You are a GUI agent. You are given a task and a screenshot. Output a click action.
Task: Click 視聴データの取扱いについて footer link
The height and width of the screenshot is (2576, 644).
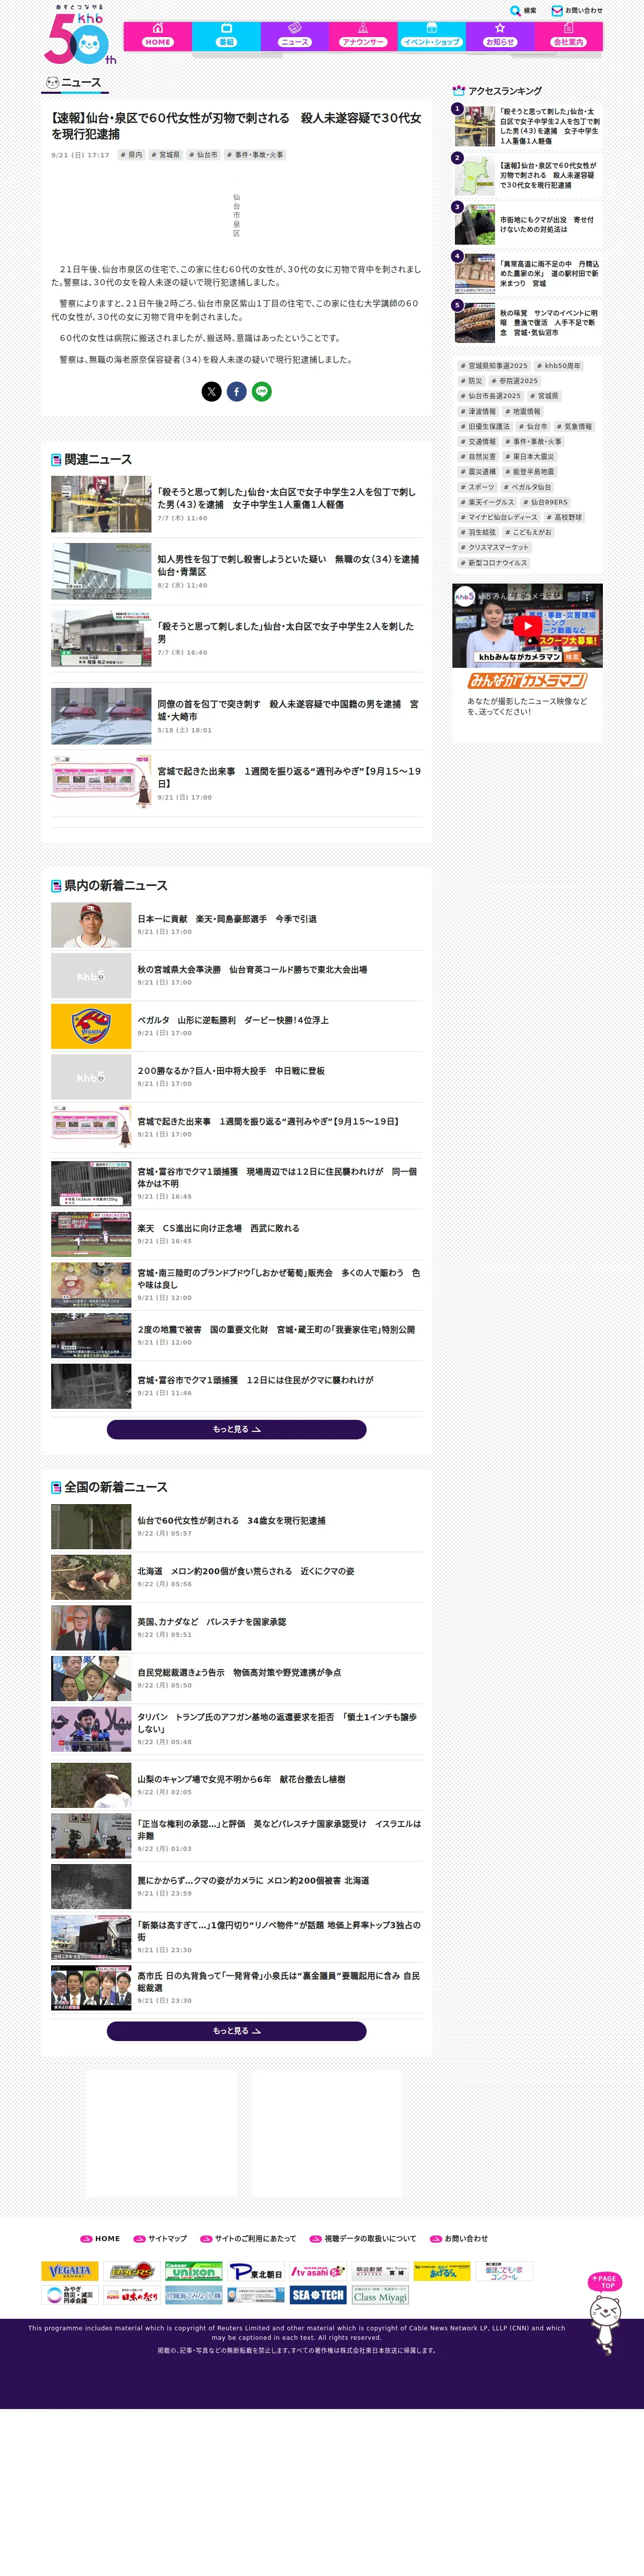tap(363, 2238)
